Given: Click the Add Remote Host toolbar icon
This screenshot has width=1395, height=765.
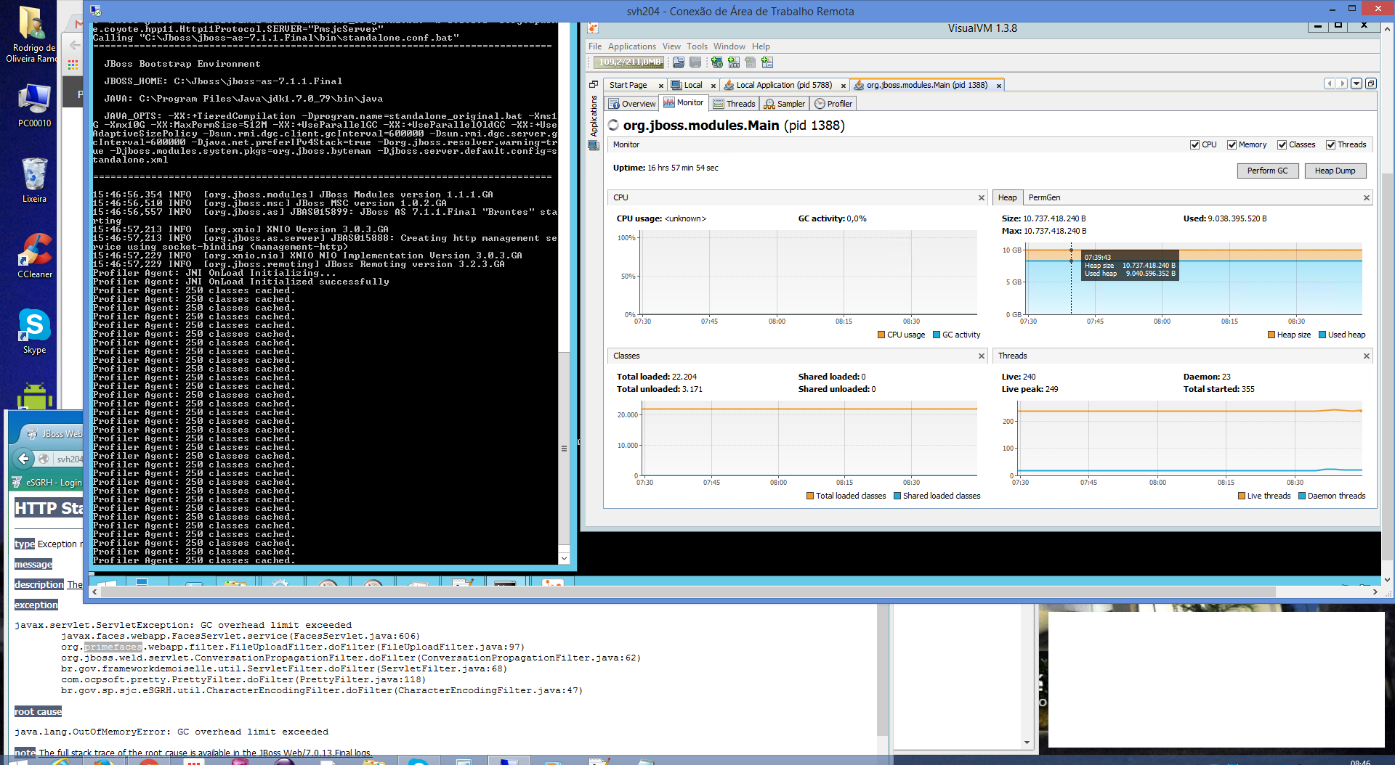Looking at the screenshot, I should 717,62.
